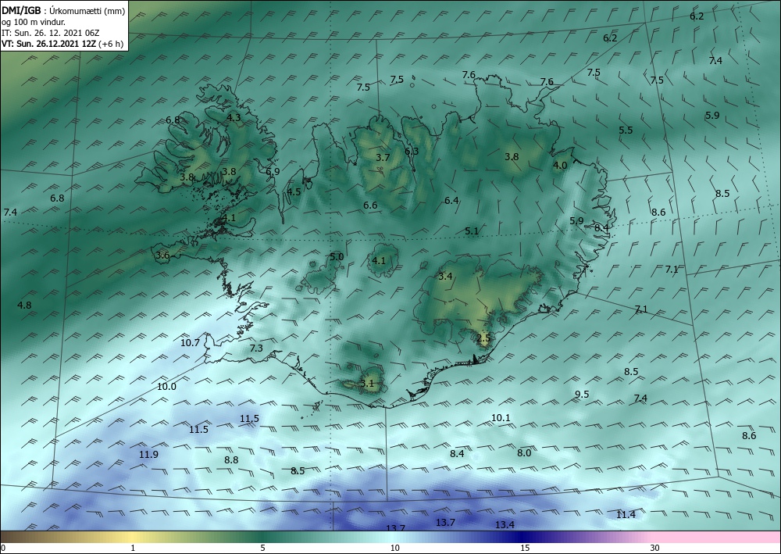Click the 5.0 value on the map

pyautogui.click(x=337, y=256)
